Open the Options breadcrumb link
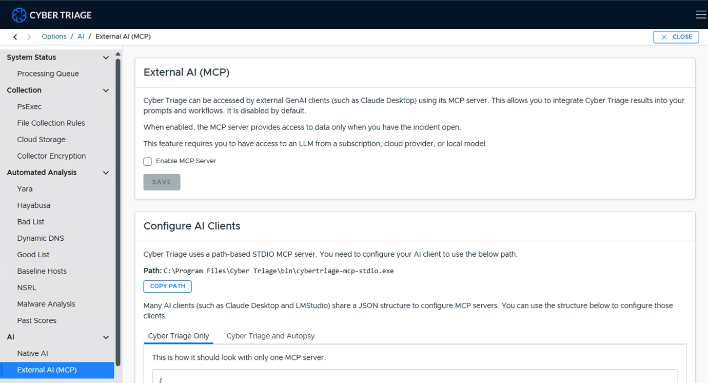Image resolution: width=708 pixels, height=383 pixels. coord(54,36)
